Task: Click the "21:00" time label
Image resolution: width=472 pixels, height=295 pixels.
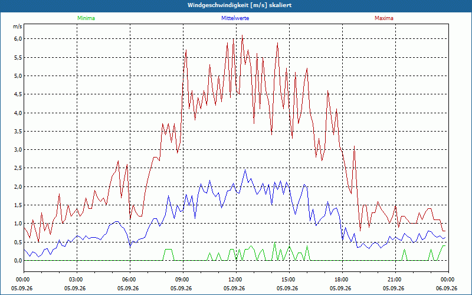Action: (x=395, y=280)
